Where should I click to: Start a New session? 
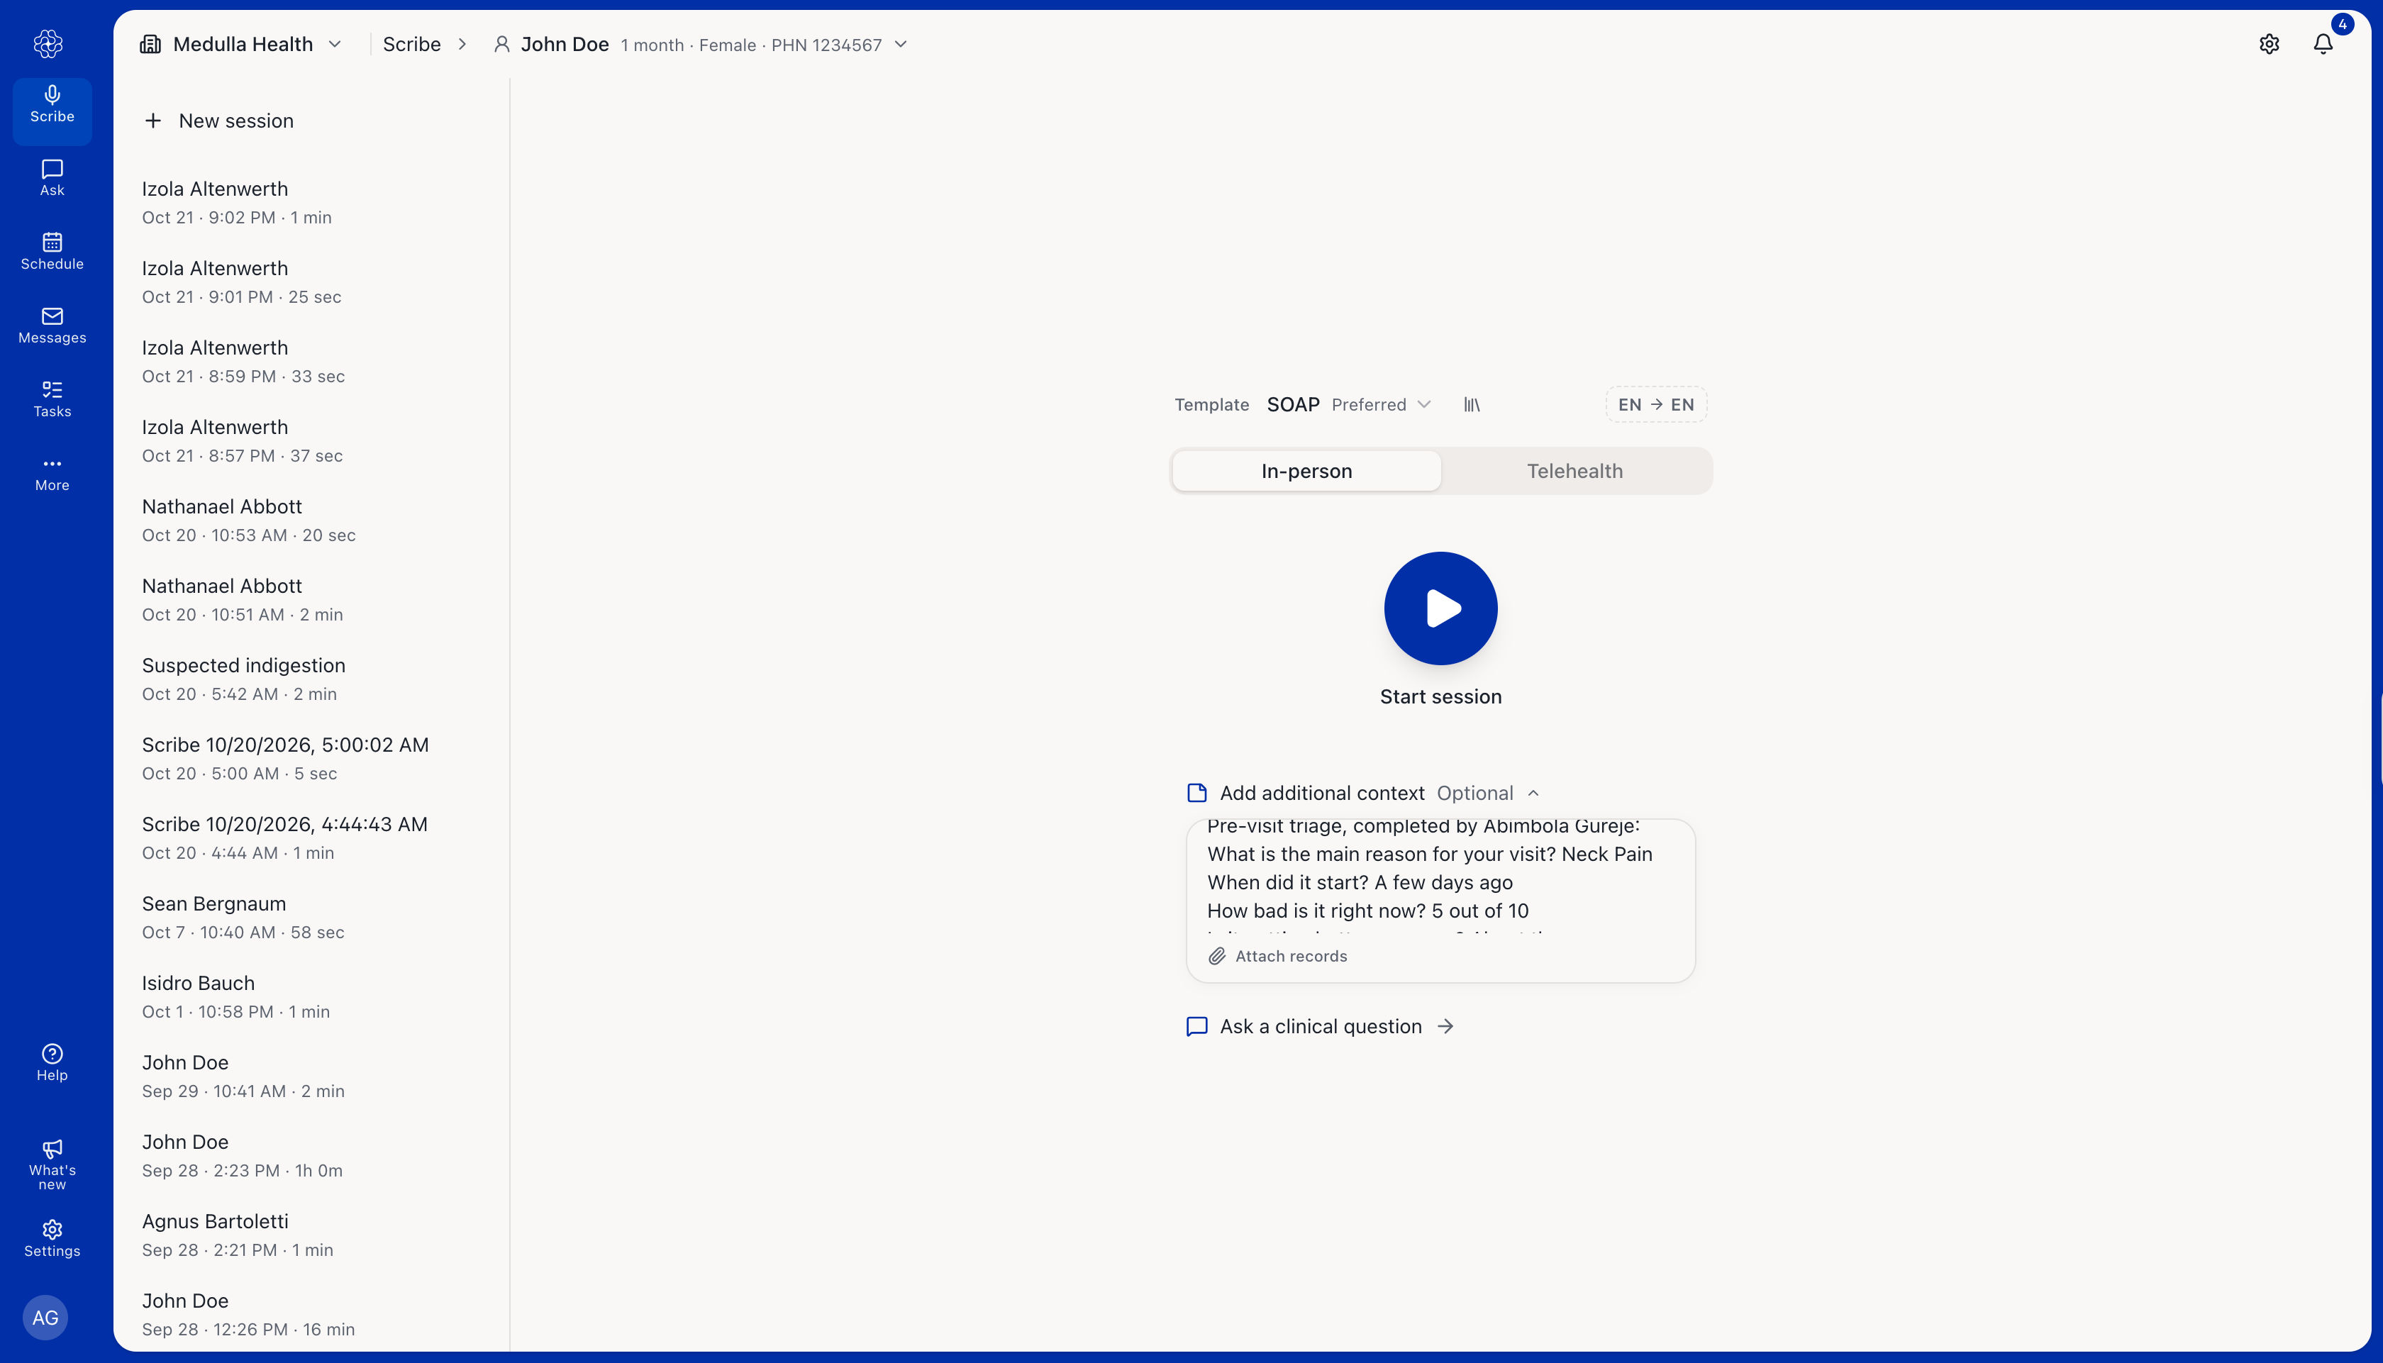[219, 121]
